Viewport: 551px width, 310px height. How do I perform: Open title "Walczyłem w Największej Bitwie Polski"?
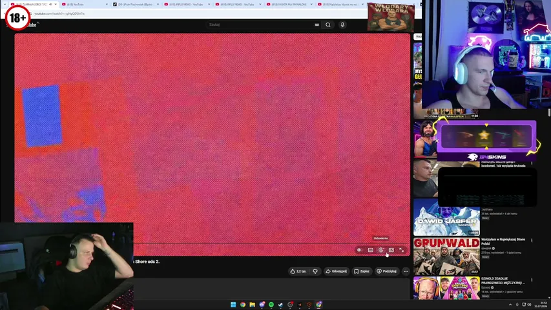503,242
